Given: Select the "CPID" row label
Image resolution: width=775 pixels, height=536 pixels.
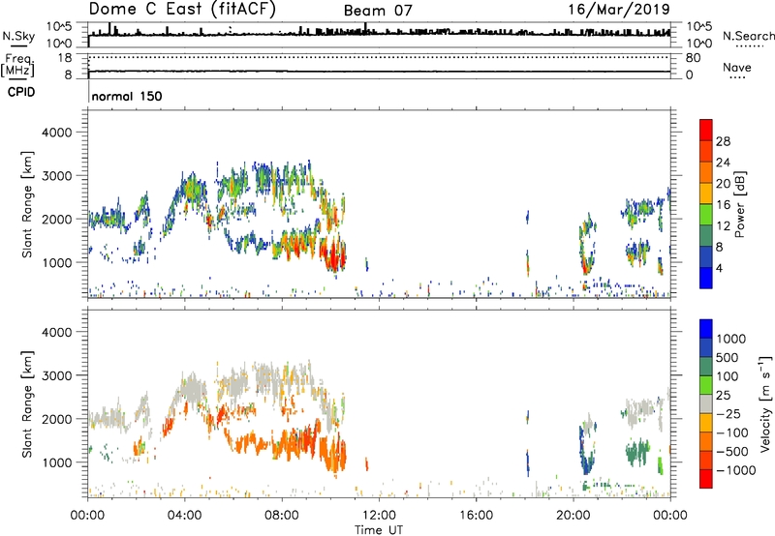Looking at the screenshot, I should [21, 92].
